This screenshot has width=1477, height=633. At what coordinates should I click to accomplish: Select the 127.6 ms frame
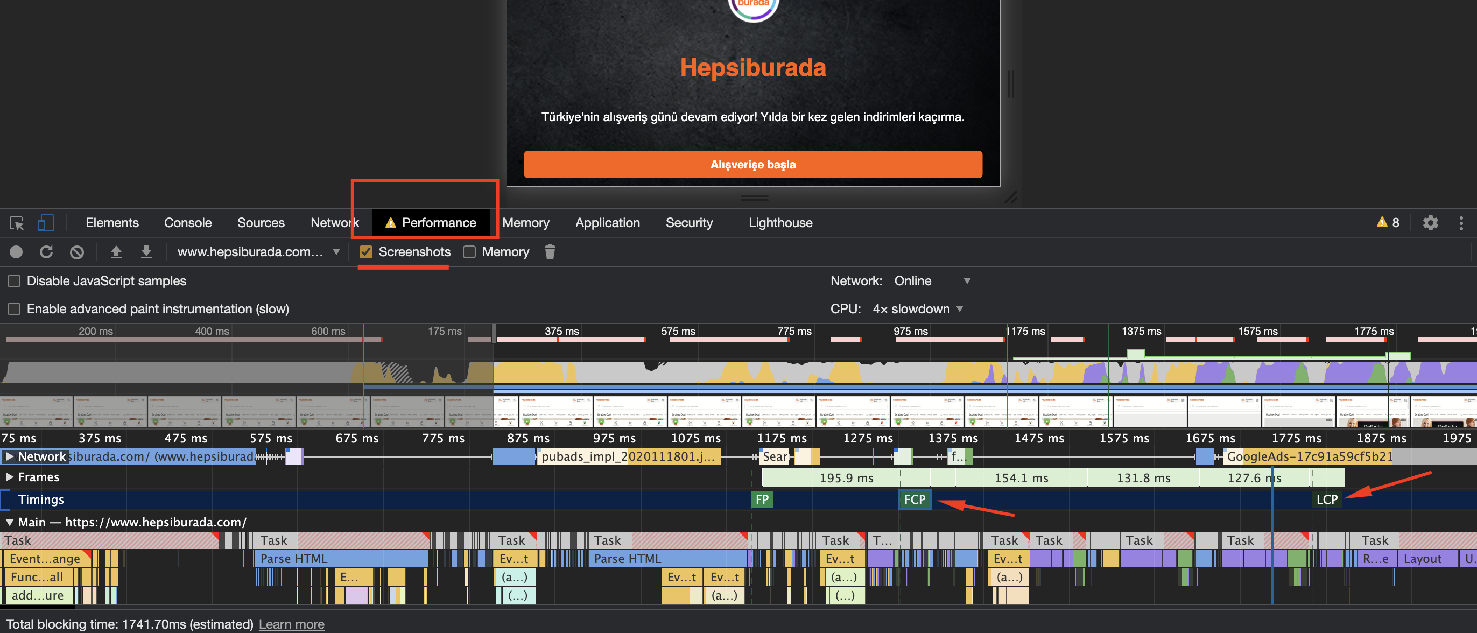point(1254,477)
